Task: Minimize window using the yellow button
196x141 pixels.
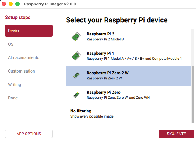Action: click(x=11, y=4)
